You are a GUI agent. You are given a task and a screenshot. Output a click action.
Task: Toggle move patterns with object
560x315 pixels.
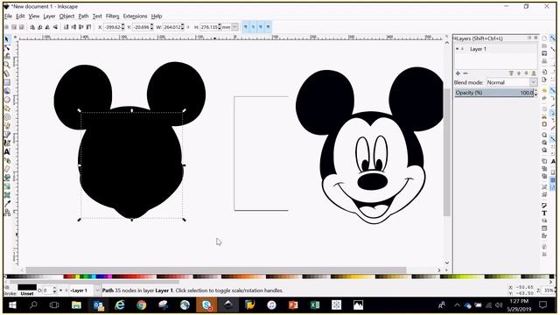point(269,27)
